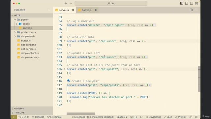Change file encoding UTF-8
The image size is (211, 119).
click(134, 117)
